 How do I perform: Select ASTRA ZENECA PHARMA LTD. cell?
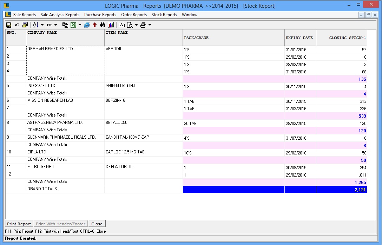coord(65,122)
